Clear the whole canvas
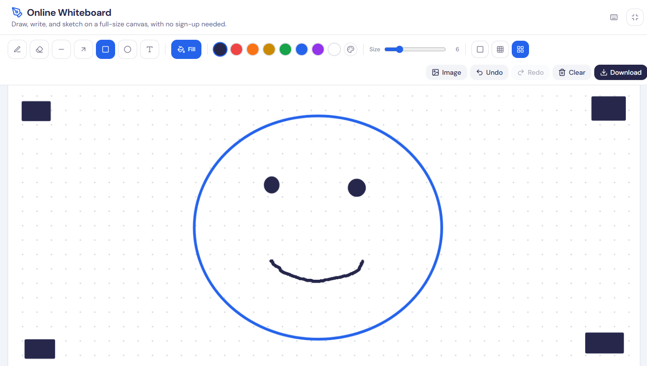 (x=572, y=72)
